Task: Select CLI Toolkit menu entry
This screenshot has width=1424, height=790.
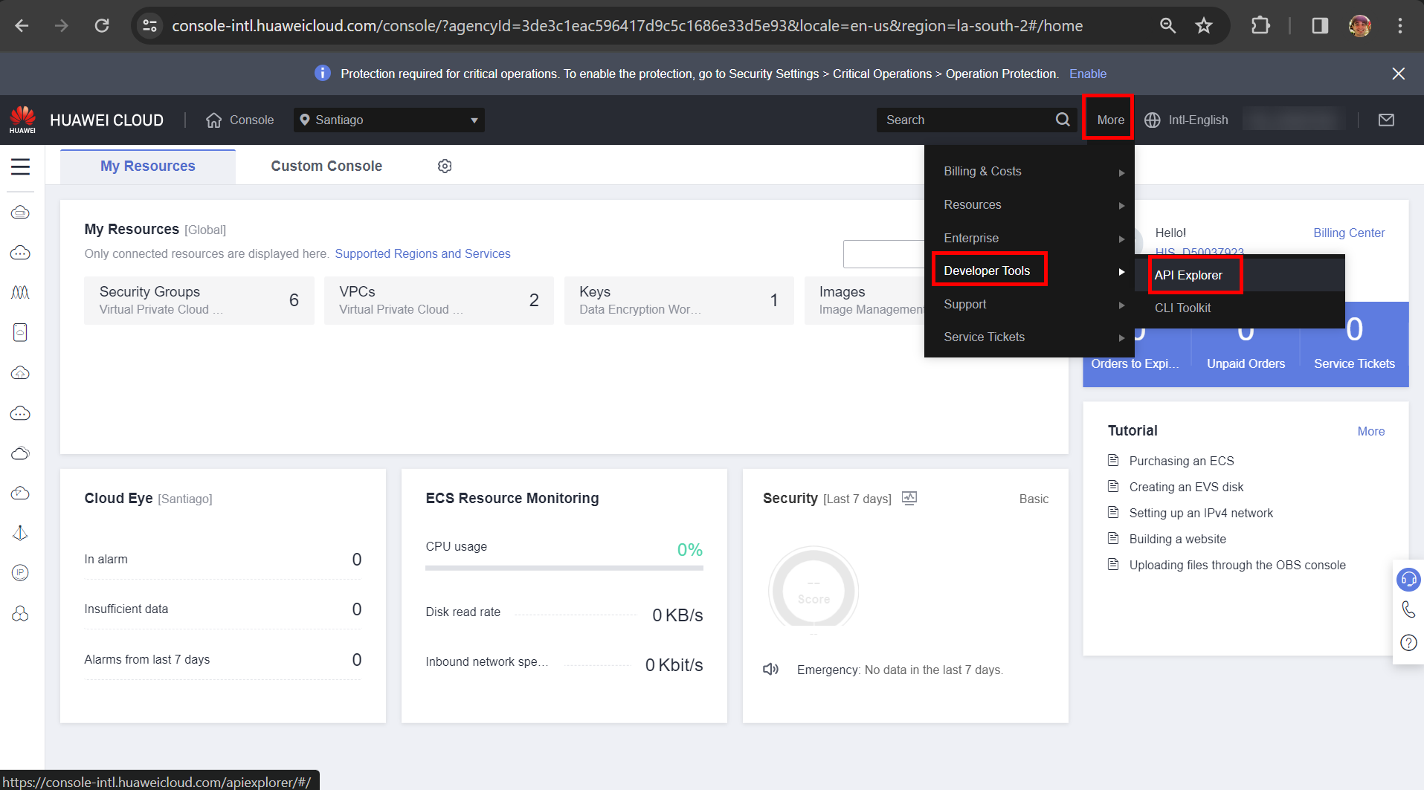Action: (1182, 308)
